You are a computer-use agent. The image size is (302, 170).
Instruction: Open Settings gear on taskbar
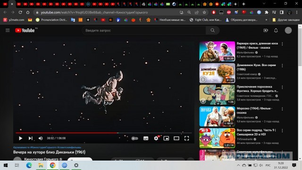click(x=76, y=165)
